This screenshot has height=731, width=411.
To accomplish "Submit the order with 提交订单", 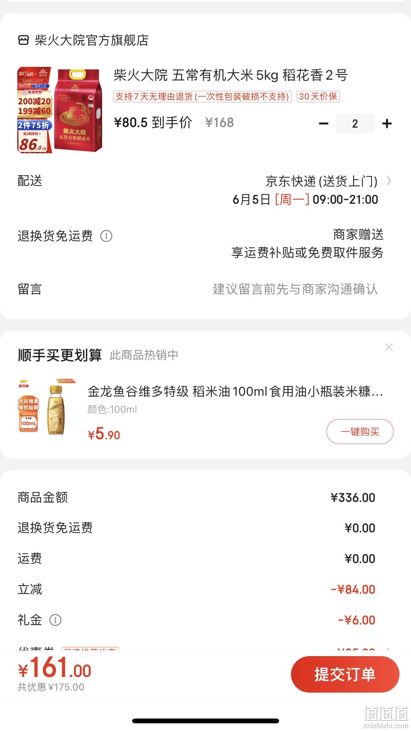I will click(345, 674).
